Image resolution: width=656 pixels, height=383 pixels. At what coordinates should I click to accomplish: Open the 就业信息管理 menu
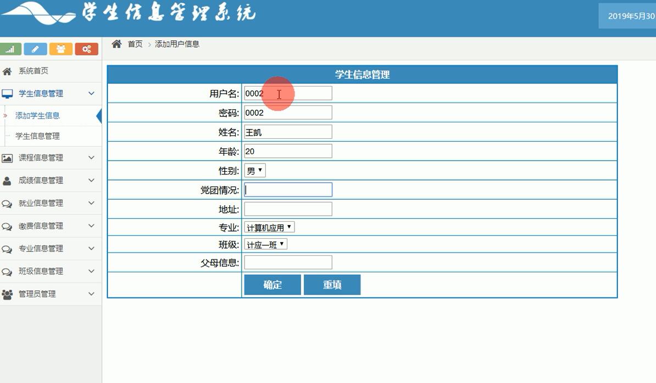click(41, 204)
